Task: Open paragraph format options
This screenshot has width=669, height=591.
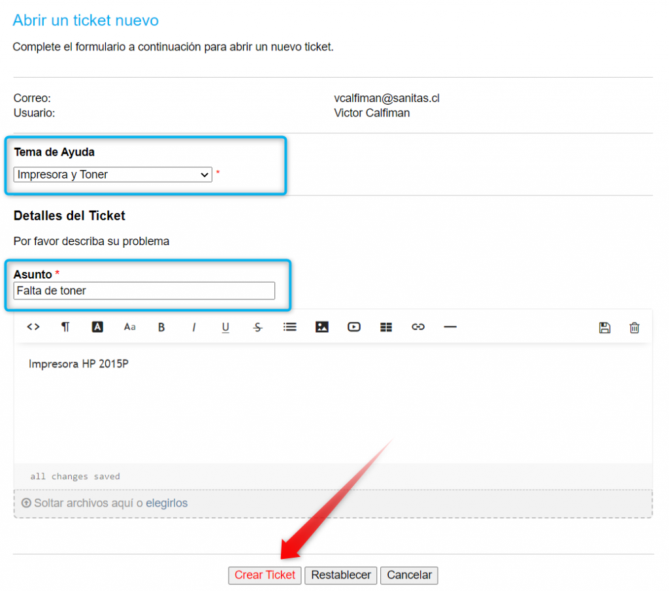Action: point(65,327)
